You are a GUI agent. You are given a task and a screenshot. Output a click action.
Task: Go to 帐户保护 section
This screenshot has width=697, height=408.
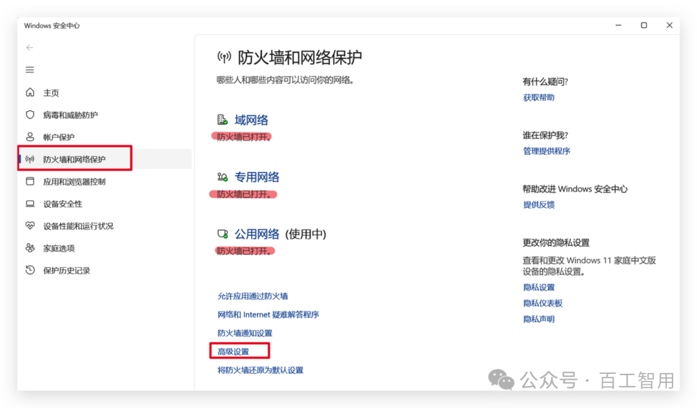58,138
